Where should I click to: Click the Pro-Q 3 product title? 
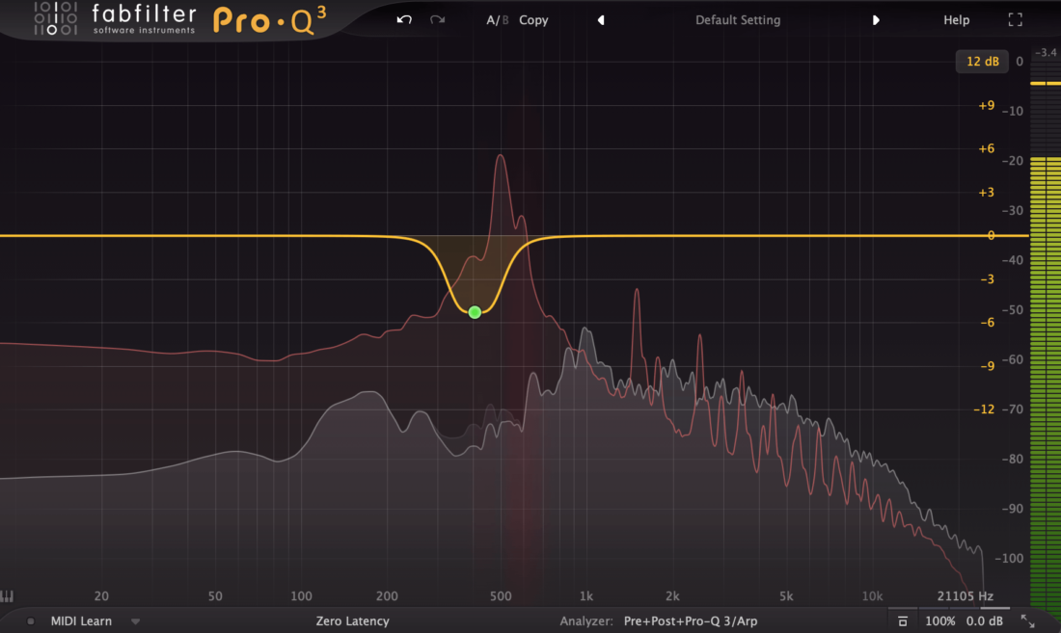[269, 20]
